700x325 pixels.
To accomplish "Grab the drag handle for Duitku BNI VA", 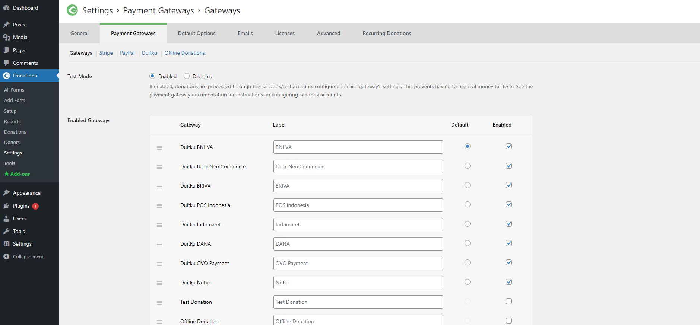I will 159,148.
